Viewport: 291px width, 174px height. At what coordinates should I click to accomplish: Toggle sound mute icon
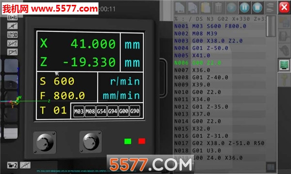click(13, 26)
